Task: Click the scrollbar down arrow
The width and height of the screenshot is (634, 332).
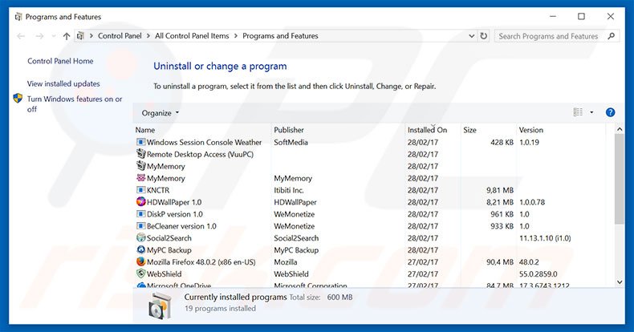Action: (x=620, y=282)
